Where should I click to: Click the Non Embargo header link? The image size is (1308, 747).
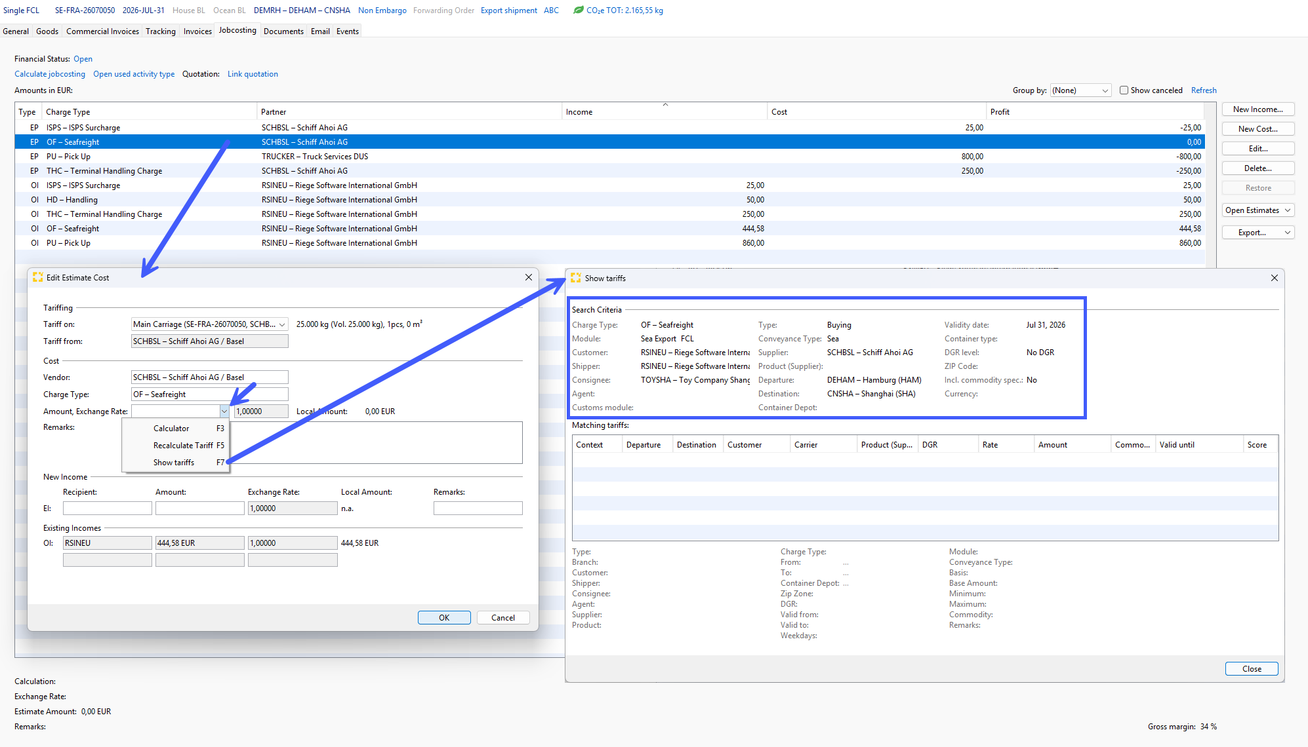(382, 10)
